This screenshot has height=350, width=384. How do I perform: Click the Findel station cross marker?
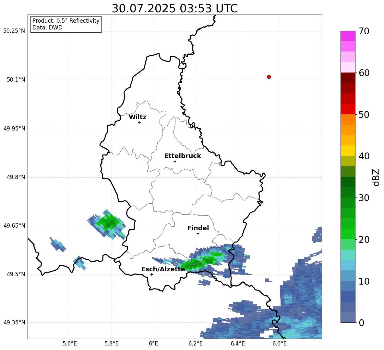(198, 234)
